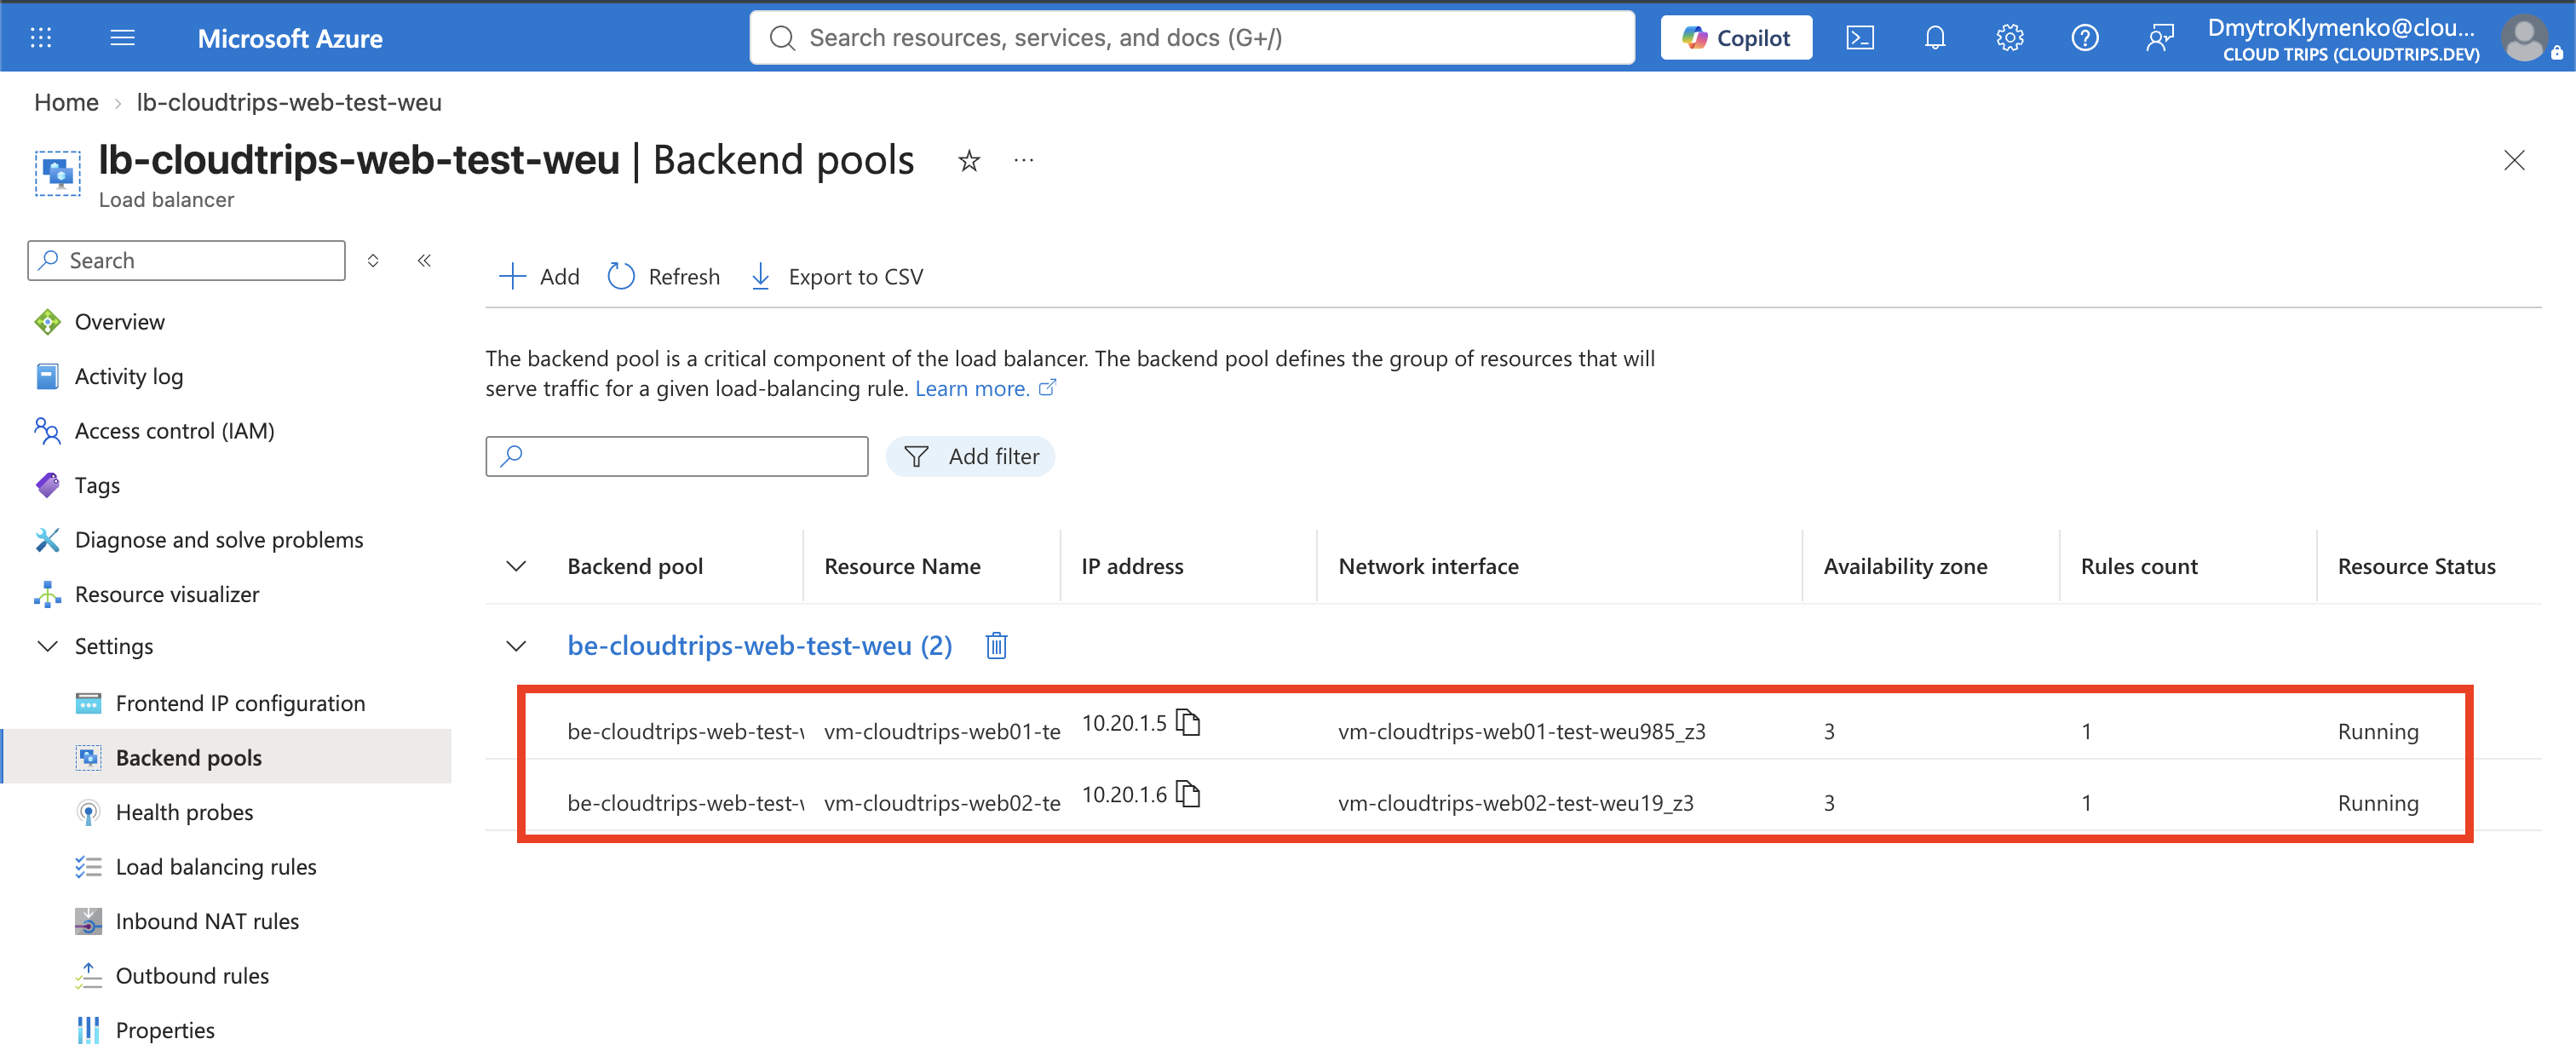This screenshot has height=1056, width=2576.
Task: Export backend pools to CSV
Action: pyautogui.click(x=837, y=277)
